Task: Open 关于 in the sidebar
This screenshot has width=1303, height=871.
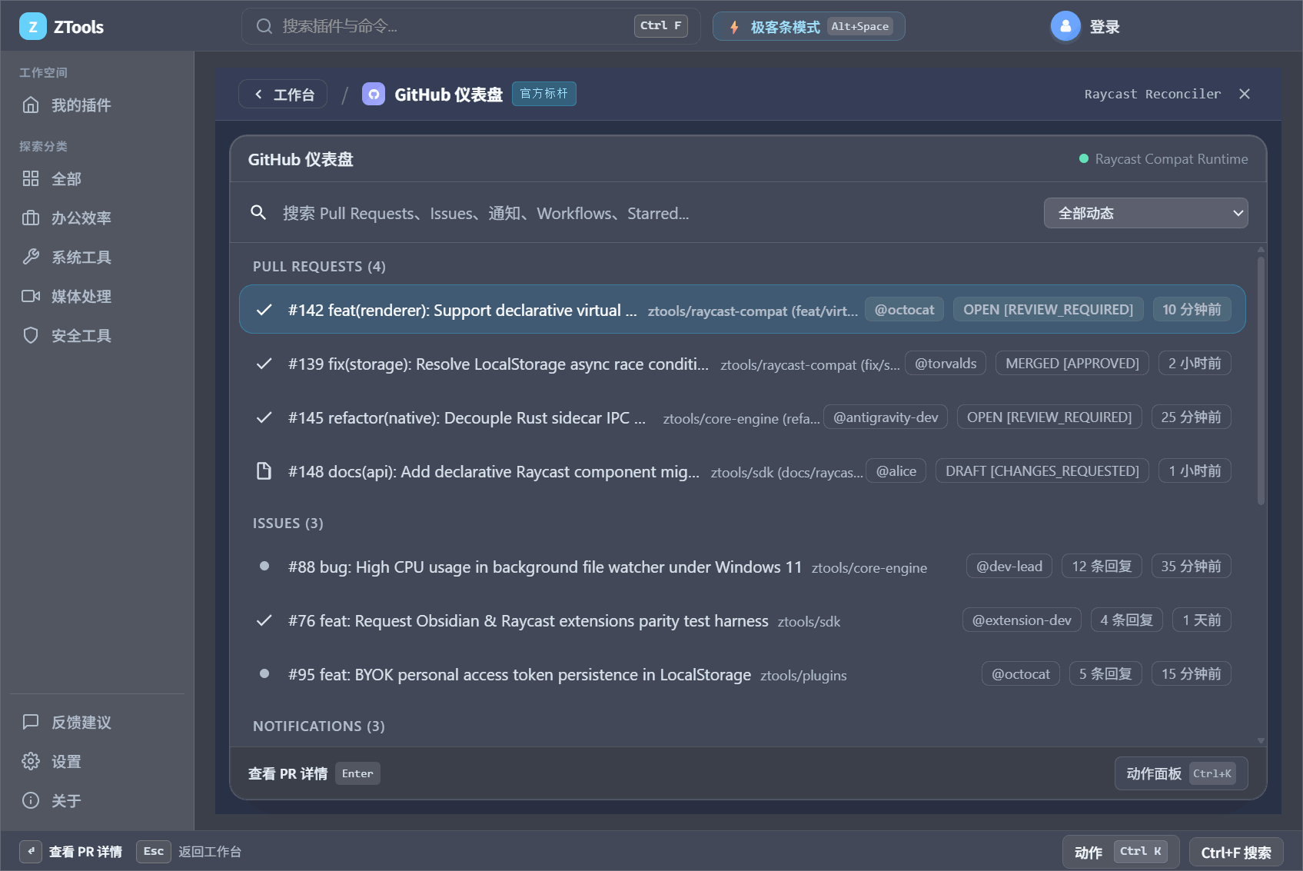Action: [97, 801]
